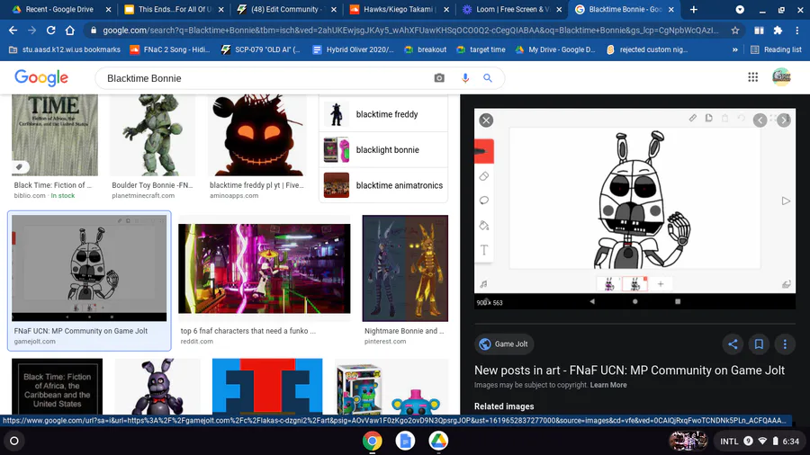Open the Google apps grid
Screen dimensions: 810x455
[752, 77]
